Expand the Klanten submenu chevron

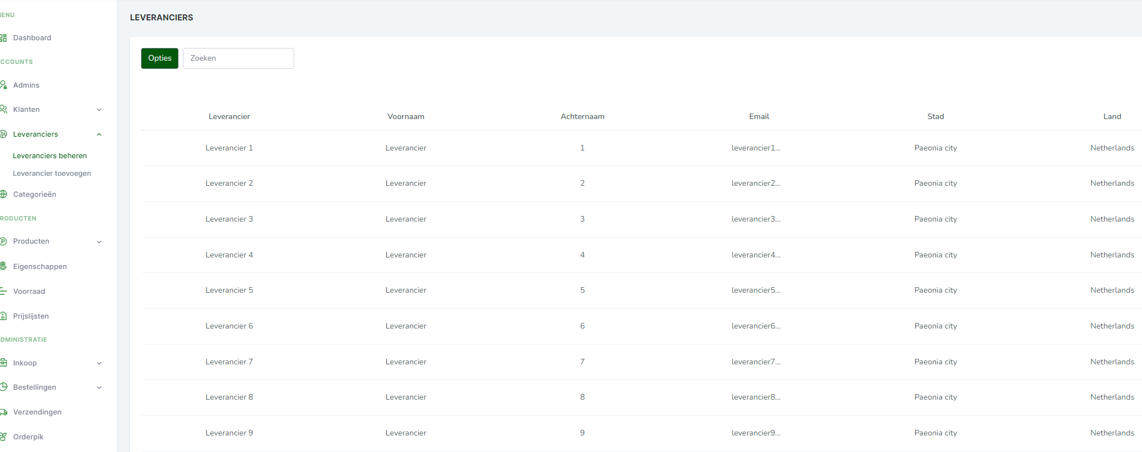[x=99, y=110]
